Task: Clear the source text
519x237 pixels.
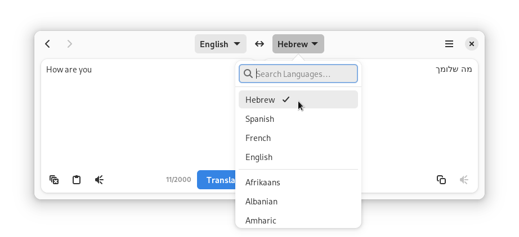Action: (x=54, y=180)
